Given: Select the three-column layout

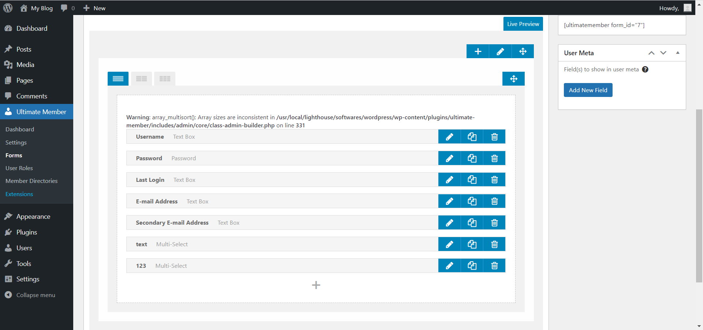Looking at the screenshot, I should (x=165, y=79).
